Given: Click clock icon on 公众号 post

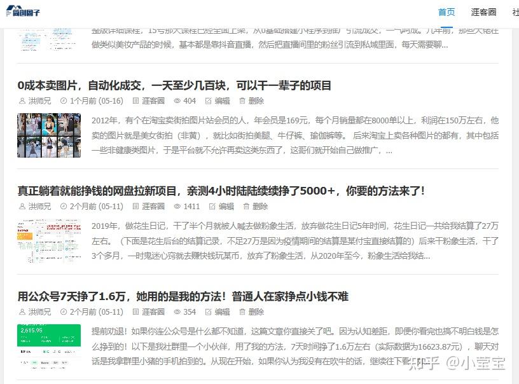Looking at the screenshot, I should (64, 312).
